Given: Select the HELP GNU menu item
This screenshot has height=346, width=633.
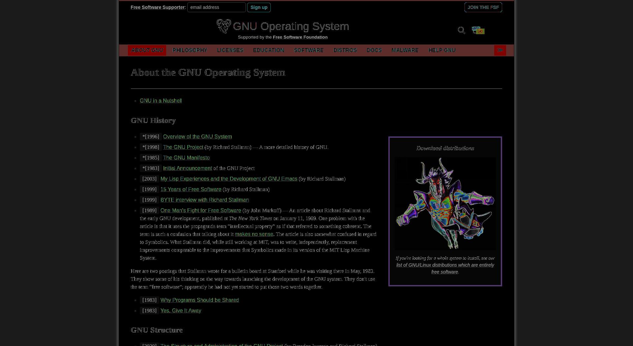Looking at the screenshot, I should coord(442,50).
